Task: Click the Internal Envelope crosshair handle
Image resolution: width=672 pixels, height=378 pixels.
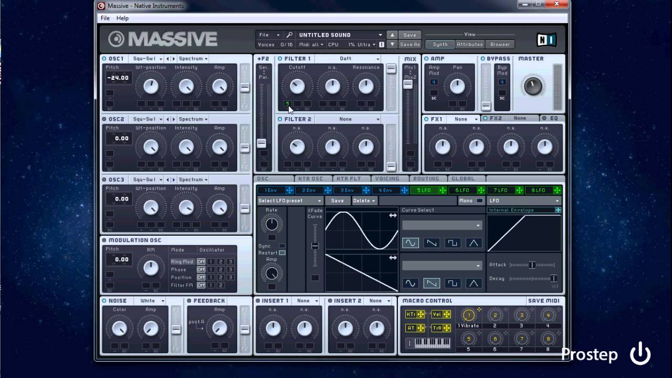Action: [558, 210]
